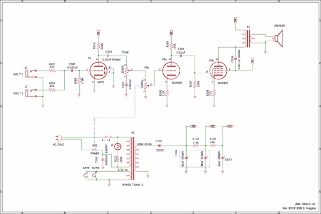Select the VOL 500KA potentiometer
The width and height of the screenshot is (321, 214).
click(x=146, y=85)
